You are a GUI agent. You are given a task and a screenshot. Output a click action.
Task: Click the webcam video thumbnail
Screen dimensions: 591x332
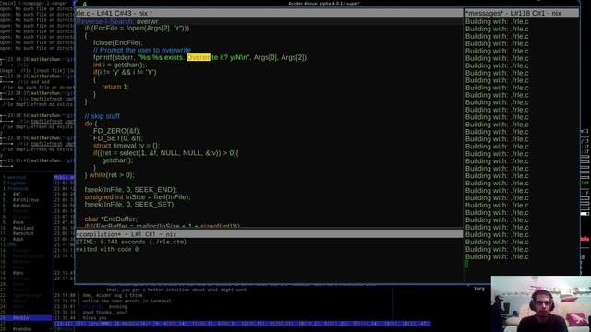541,303
